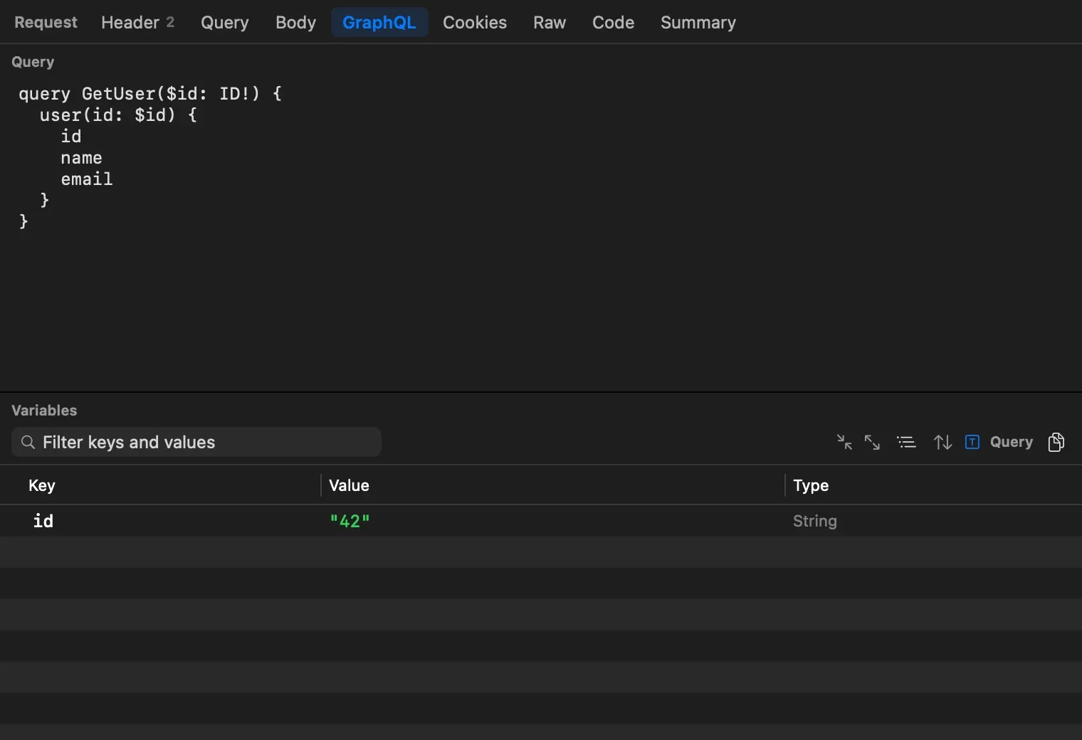Click the Request label

coord(46,22)
